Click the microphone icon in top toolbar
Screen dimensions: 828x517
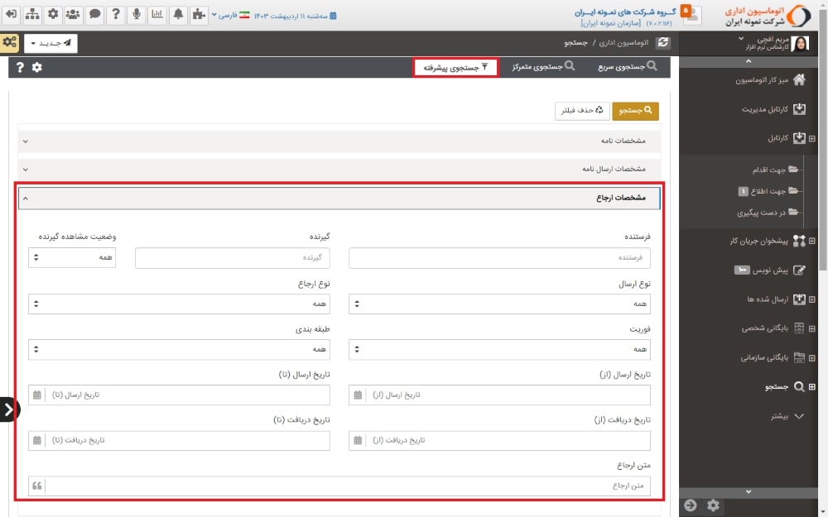pyautogui.click(x=136, y=14)
